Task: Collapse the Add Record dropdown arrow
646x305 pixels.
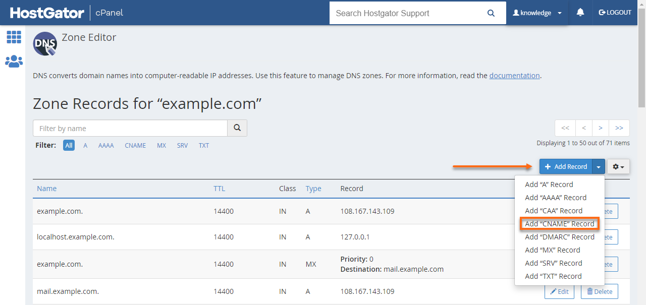Action: tap(599, 167)
